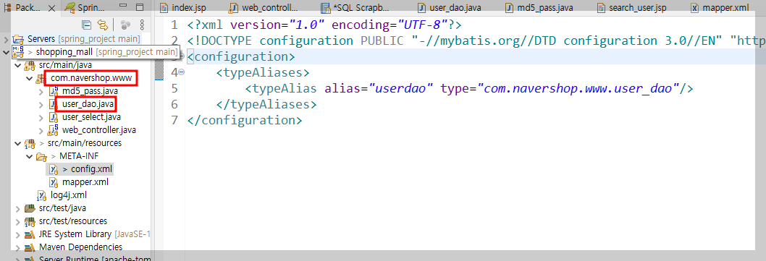Screen dimensions: 766x261
Task: Select Maven Dependencies entry
Action: click(80, 247)
